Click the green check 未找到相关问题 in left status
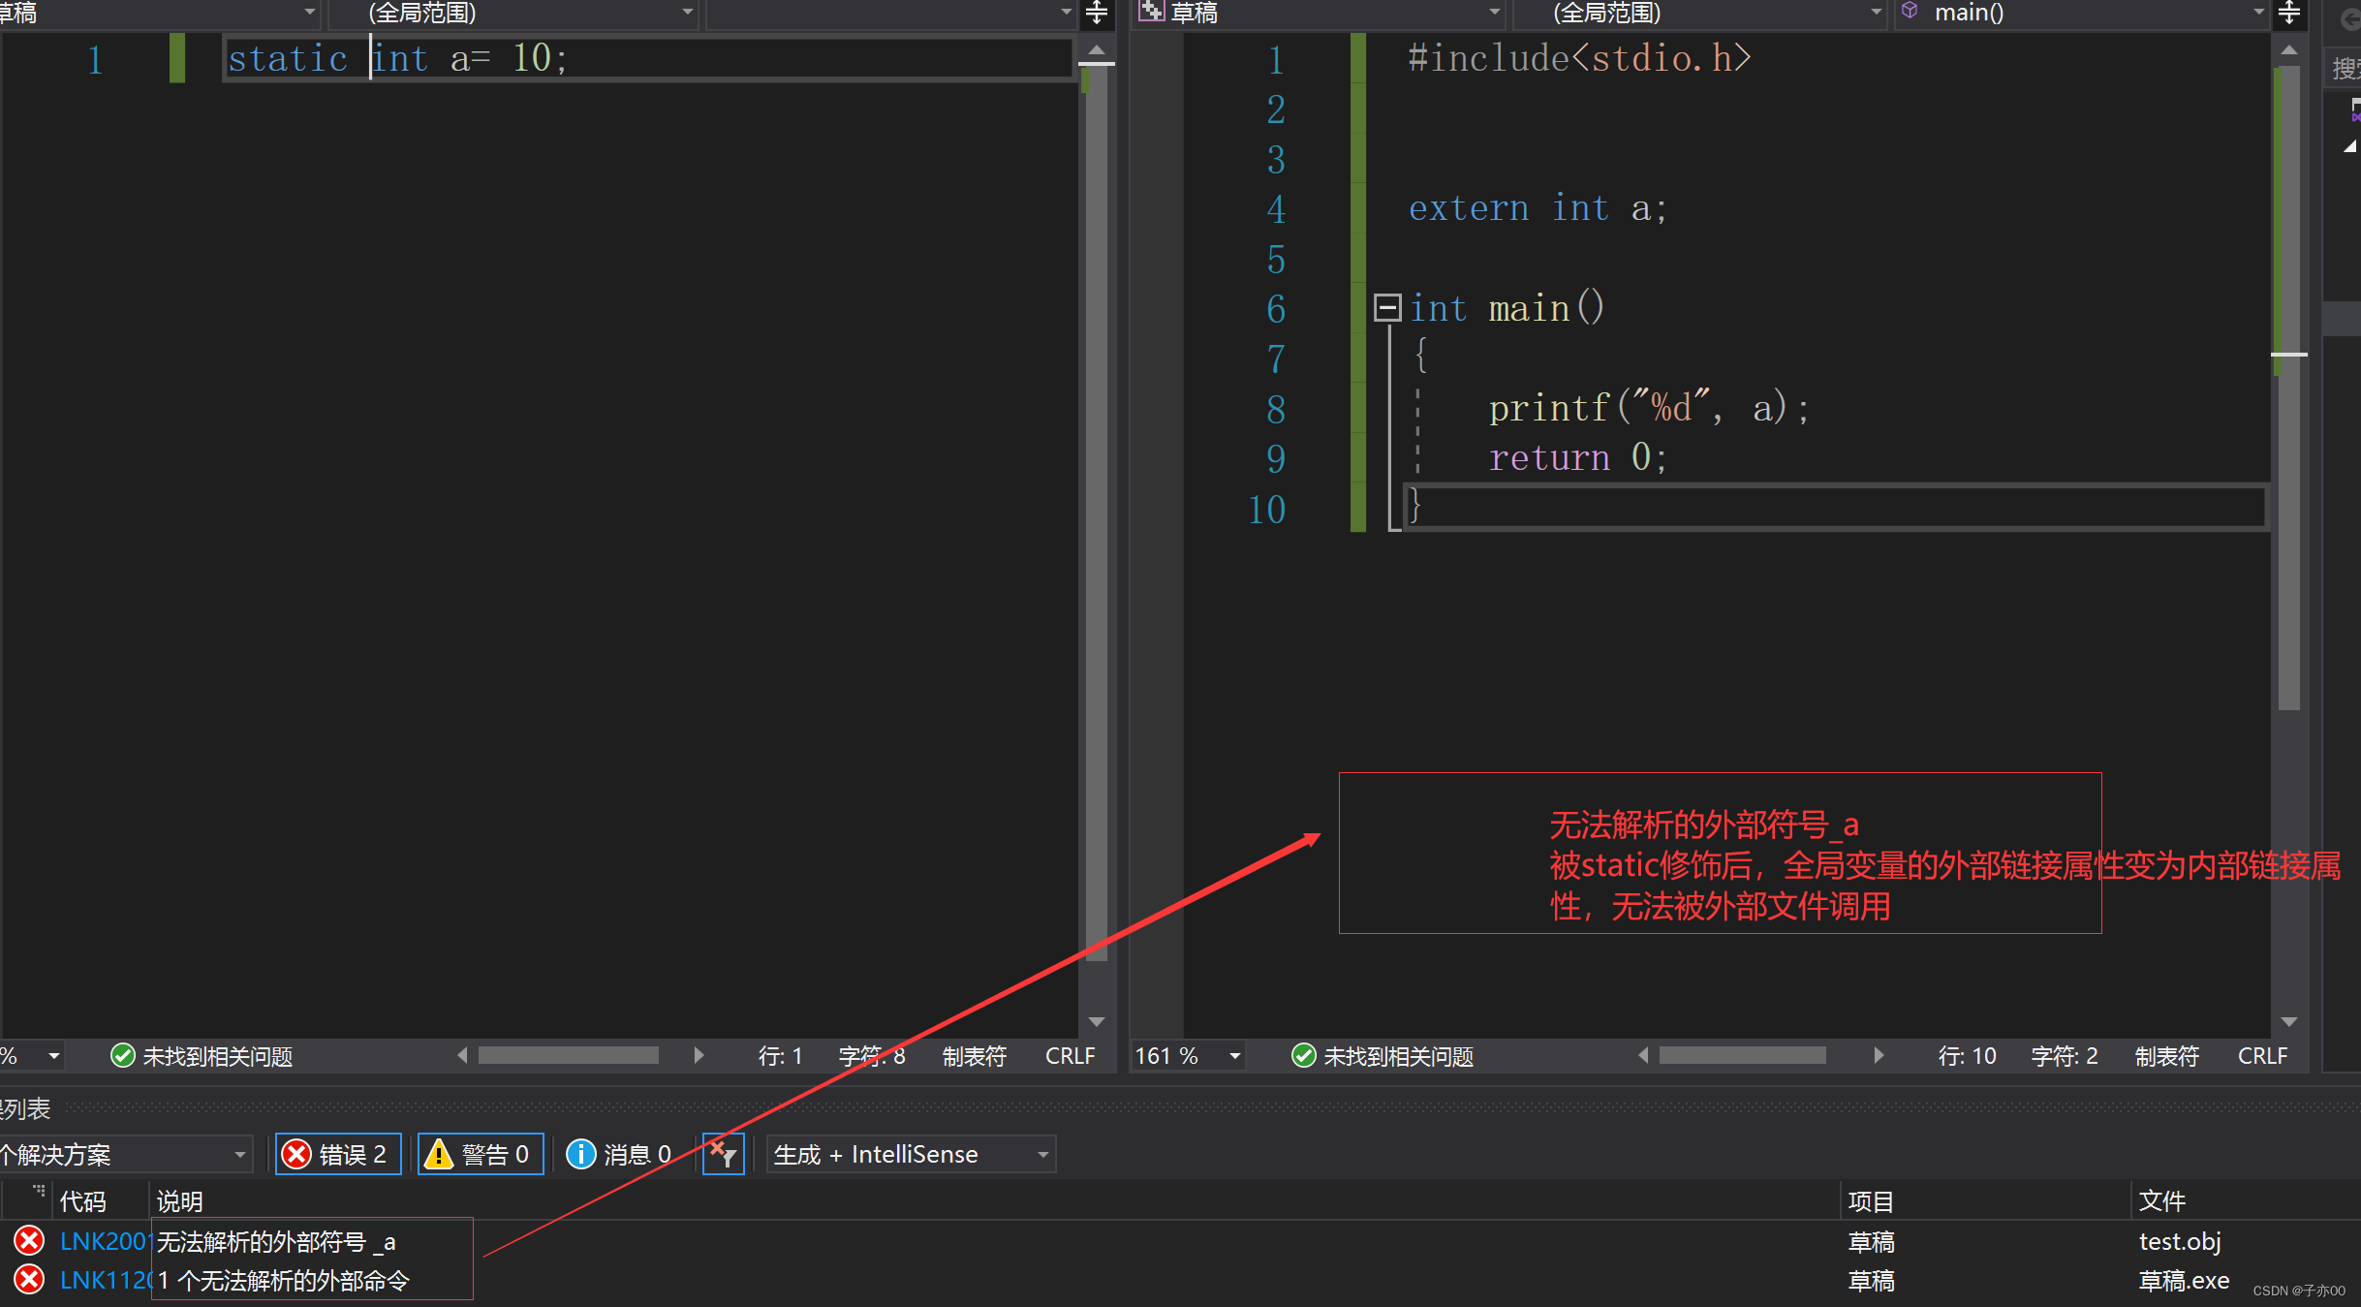The image size is (2361, 1307). pyautogui.click(x=123, y=1055)
